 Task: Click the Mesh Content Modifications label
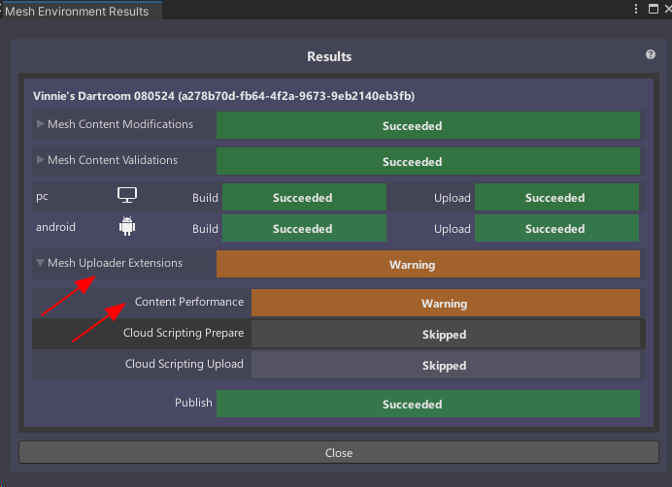point(120,124)
